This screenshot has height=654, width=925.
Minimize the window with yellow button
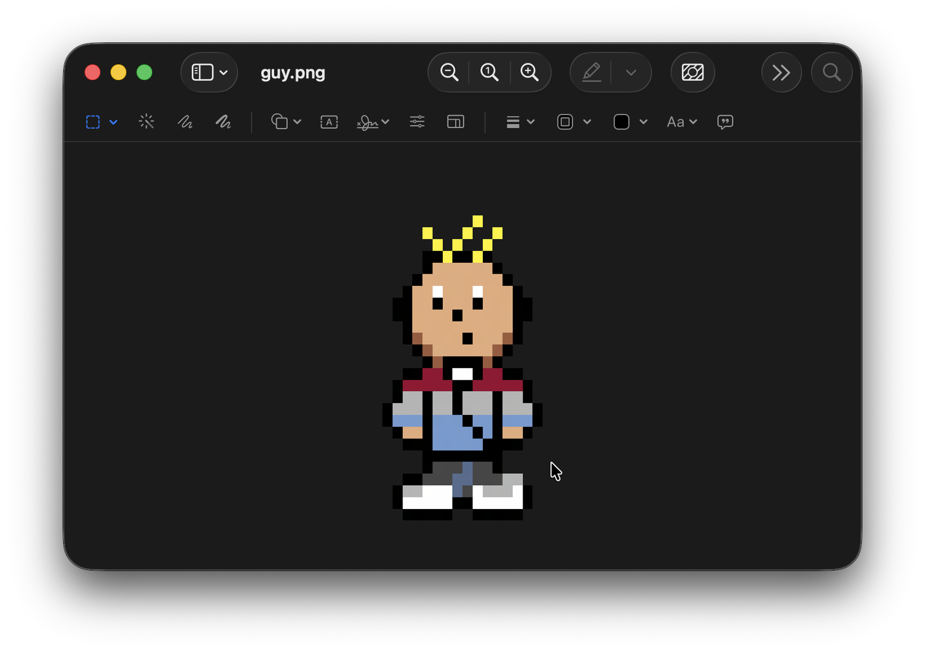point(119,72)
